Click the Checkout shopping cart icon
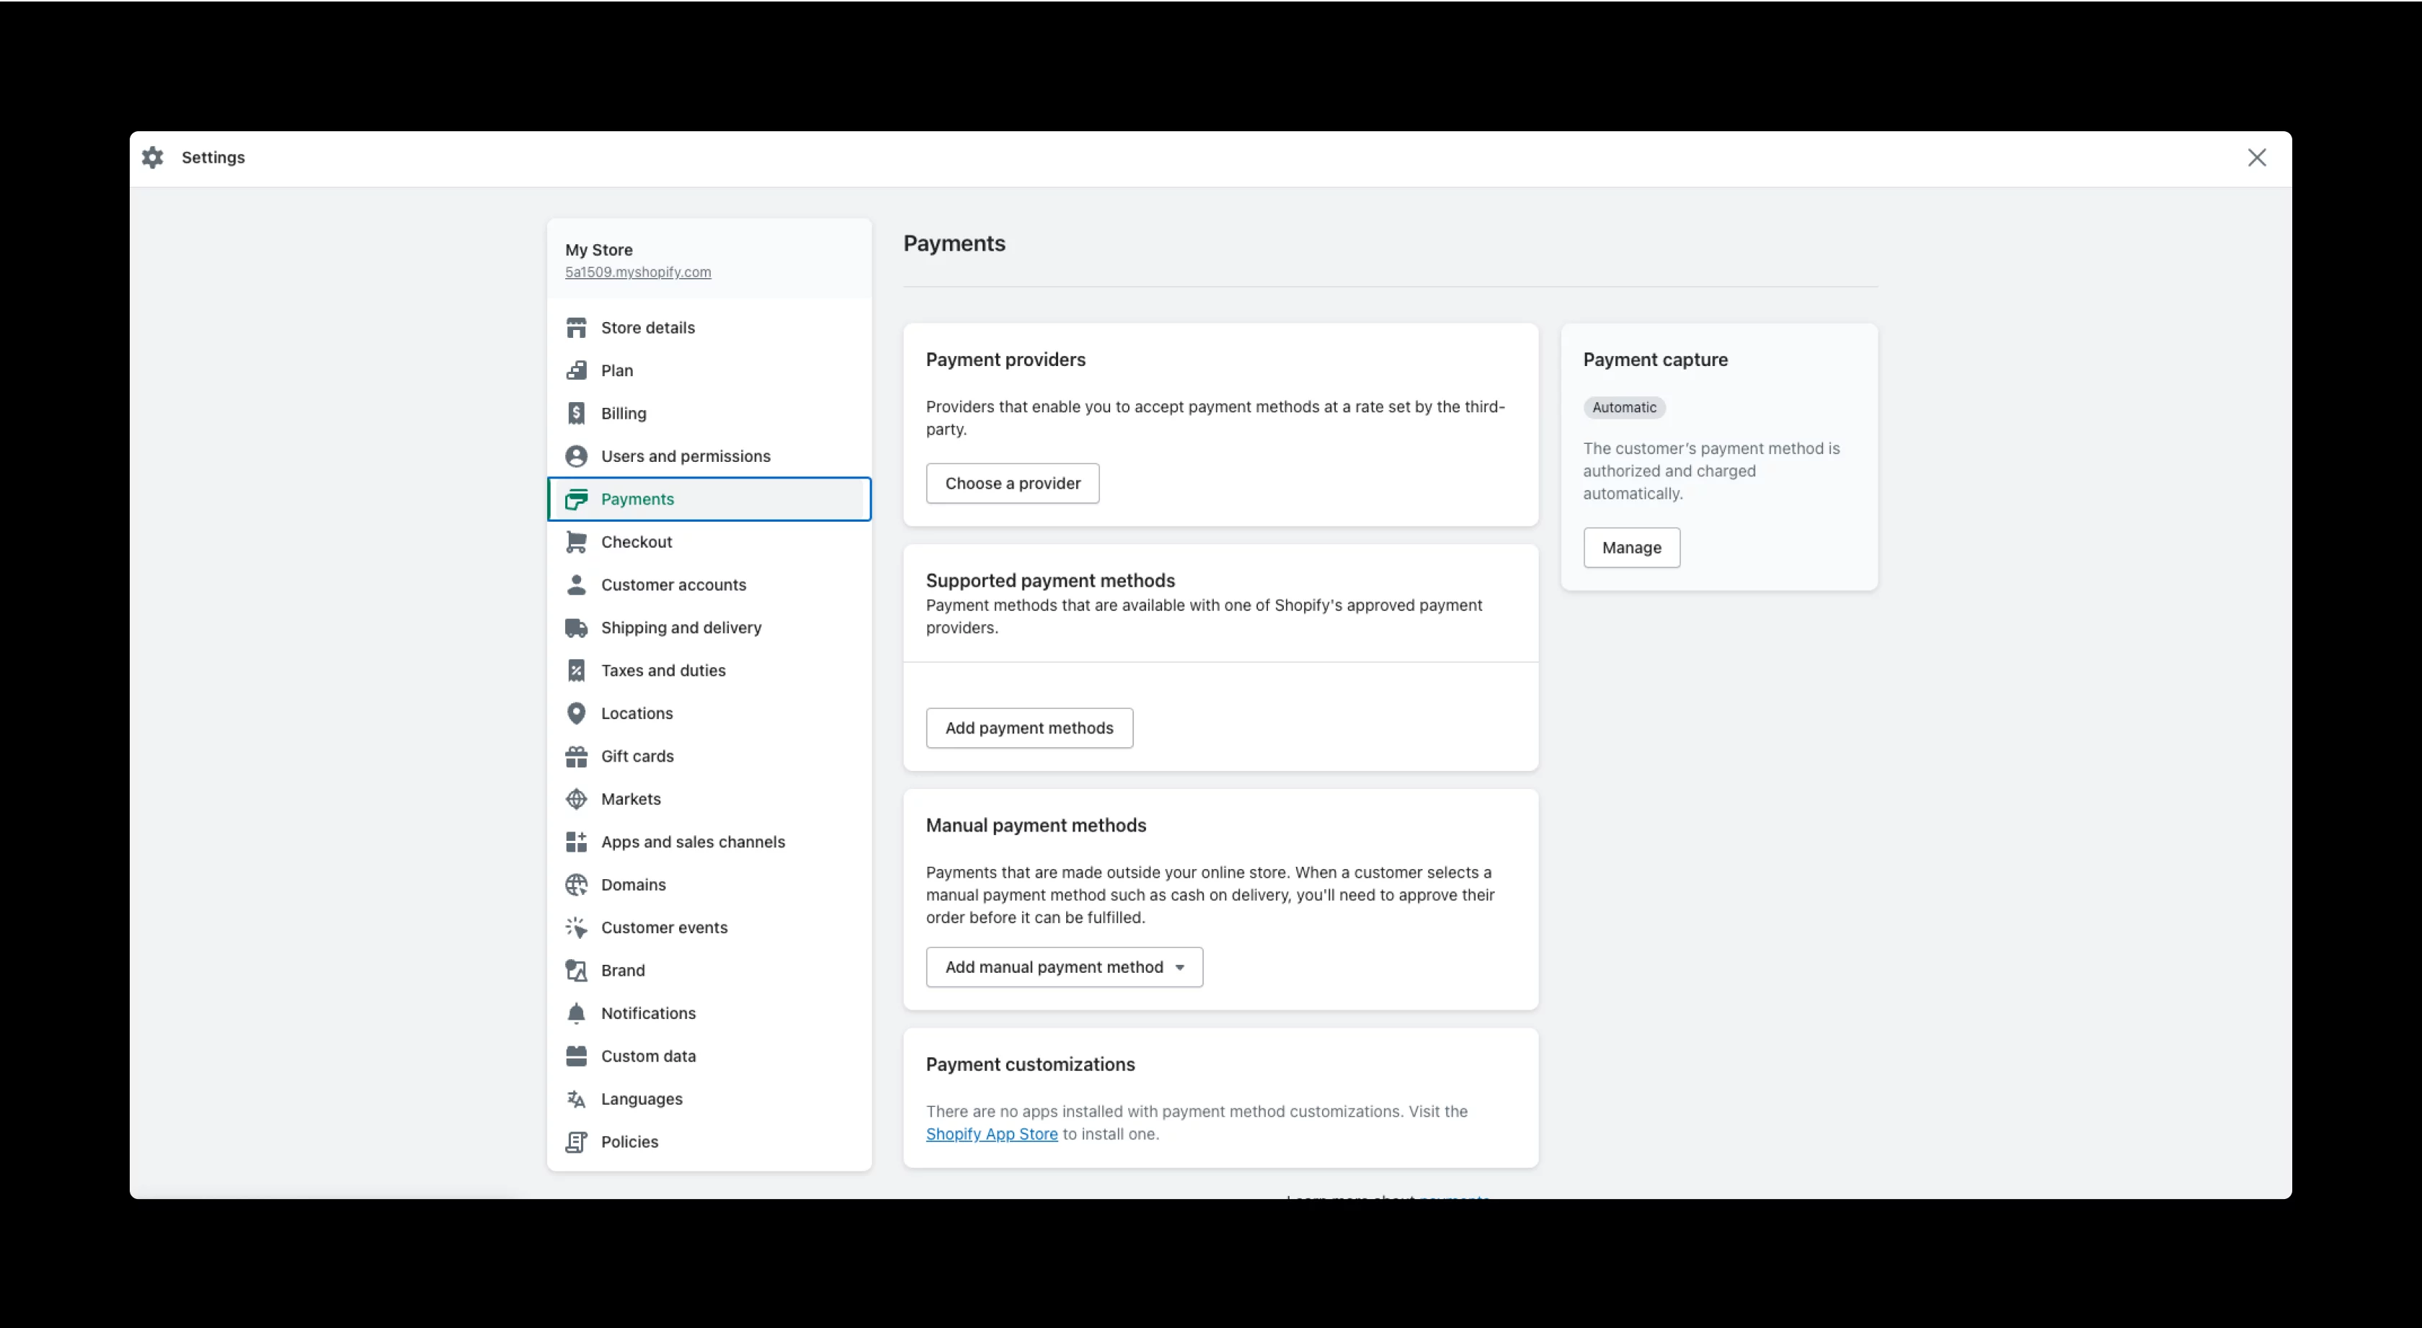Image resolution: width=2422 pixels, height=1328 pixels. coord(577,541)
